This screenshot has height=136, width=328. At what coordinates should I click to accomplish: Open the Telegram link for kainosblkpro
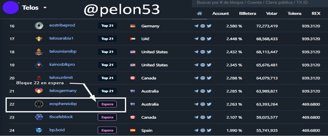196,65
